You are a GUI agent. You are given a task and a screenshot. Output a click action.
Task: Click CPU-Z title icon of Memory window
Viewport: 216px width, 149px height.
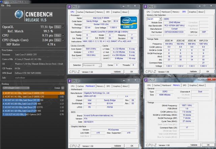pos(146,80)
